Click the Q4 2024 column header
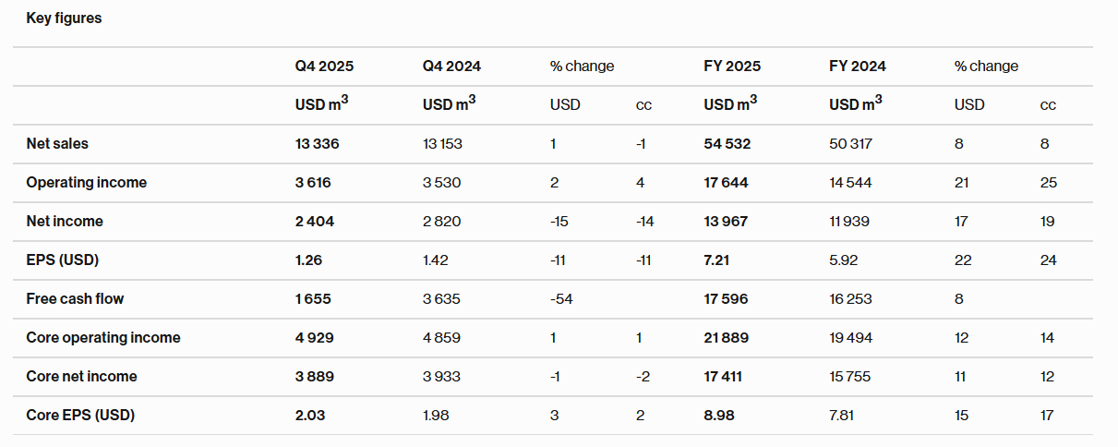Image resolution: width=1118 pixels, height=447 pixels. tap(451, 66)
